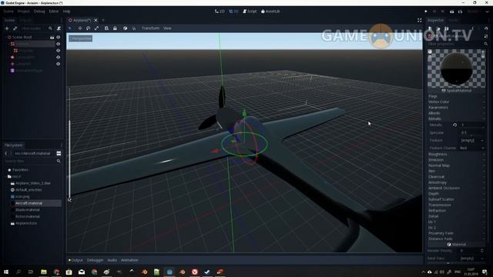Image resolution: width=493 pixels, height=277 pixels.
Task: Click the search icon by Filter properties
Action: click(x=486, y=44)
